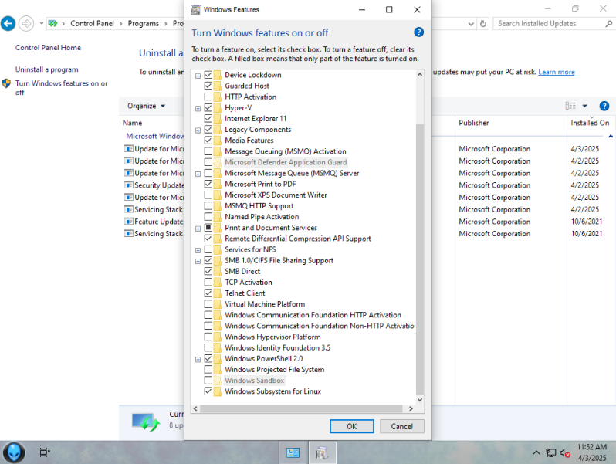The image size is (616, 464).
Task: Open the Start menu alien icon
Action: click(x=14, y=452)
